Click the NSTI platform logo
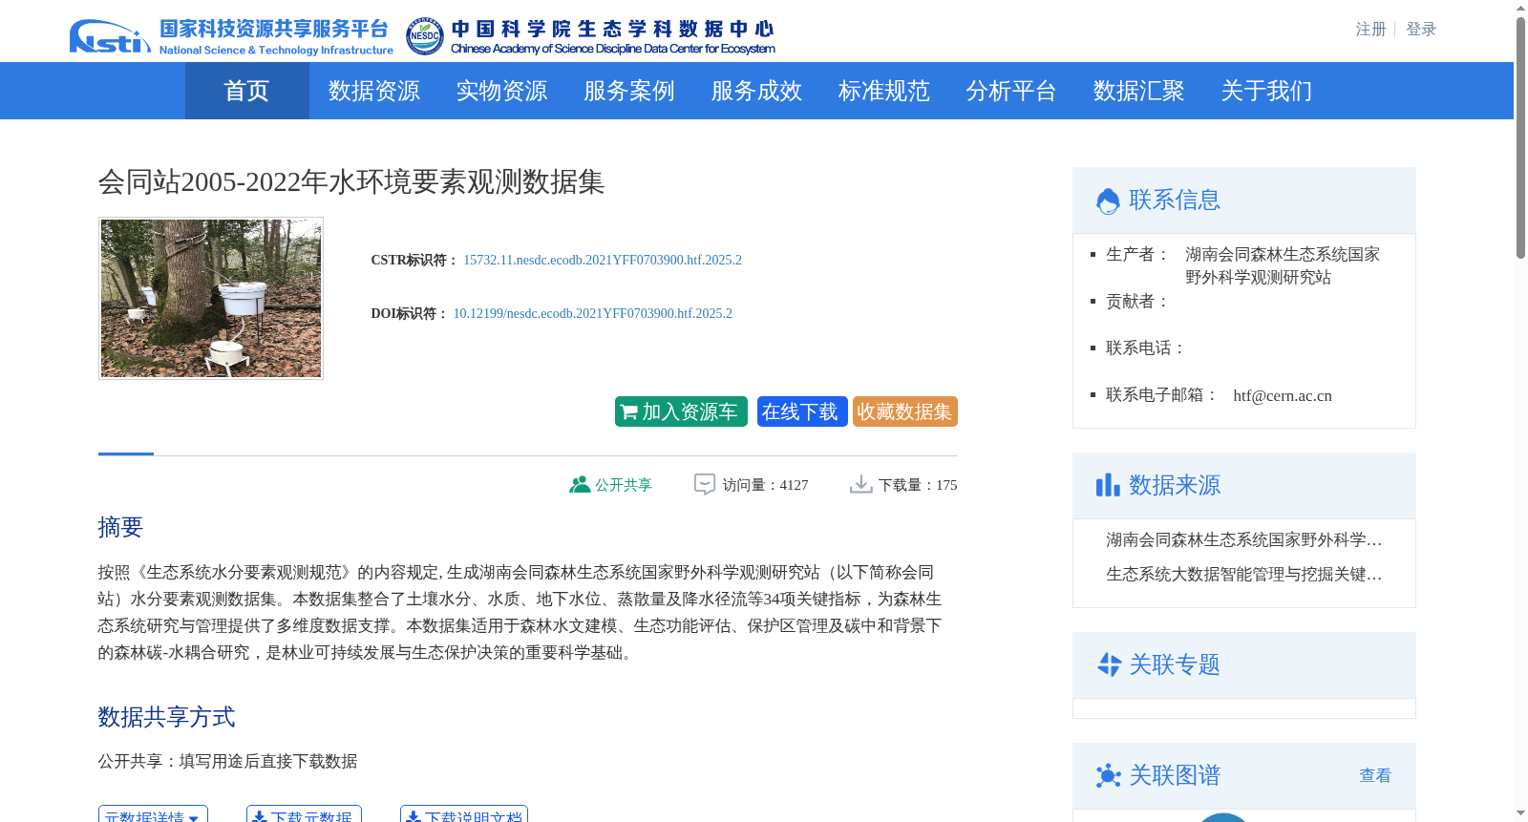1528x822 pixels. [110, 36]
